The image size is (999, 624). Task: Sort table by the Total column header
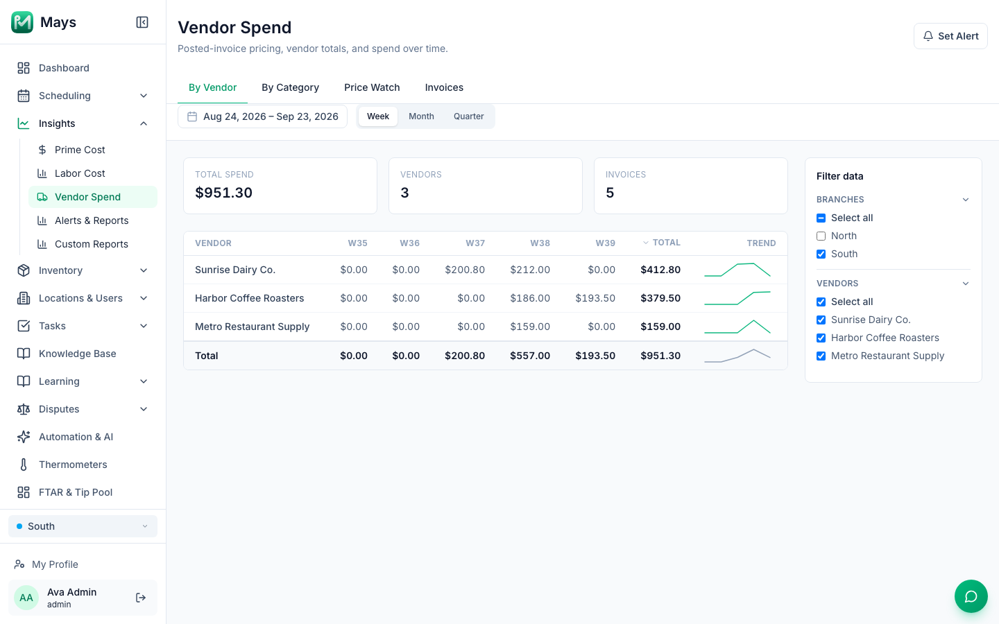point(661,243)
